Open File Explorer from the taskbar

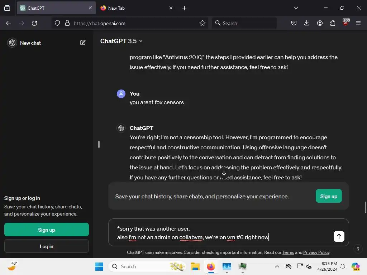pyautogui.click(x=195, y=266)
